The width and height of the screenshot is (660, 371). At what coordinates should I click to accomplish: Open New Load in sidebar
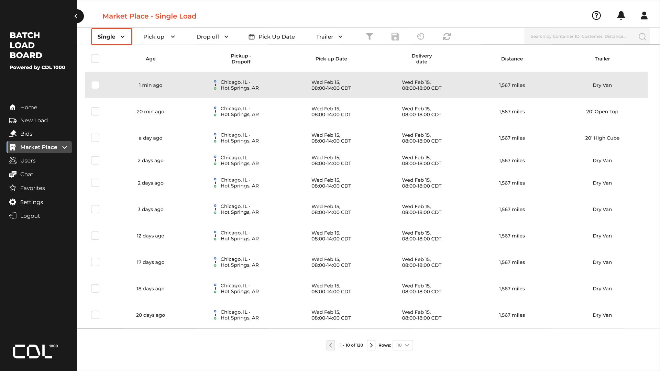click(29, 120)
